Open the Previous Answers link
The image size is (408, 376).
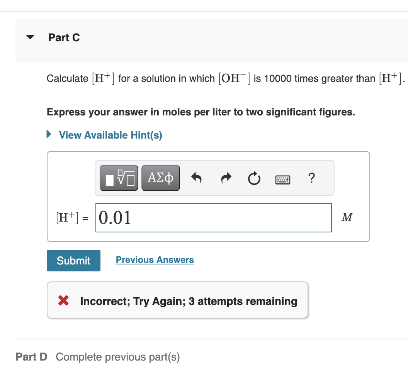coord(155,260)
